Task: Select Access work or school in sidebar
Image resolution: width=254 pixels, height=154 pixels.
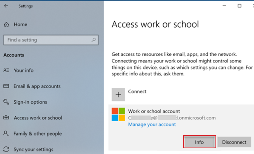Action: tap(38, 118)
